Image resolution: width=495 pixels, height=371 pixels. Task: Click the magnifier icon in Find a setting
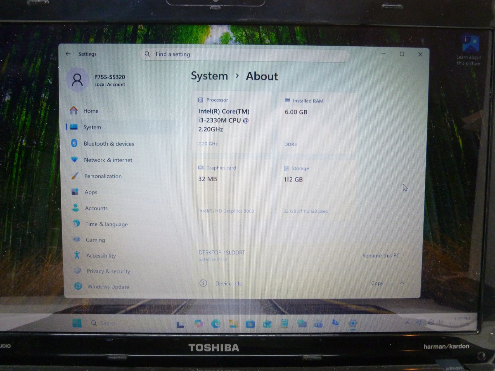[147, 54]
